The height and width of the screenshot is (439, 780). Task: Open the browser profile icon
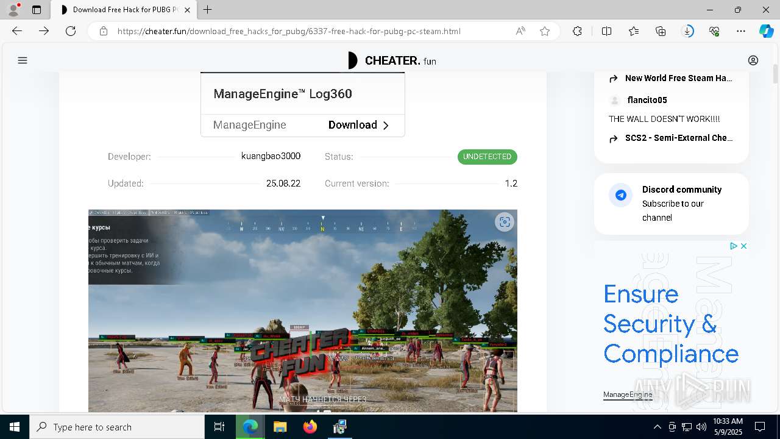pos(13,10)
